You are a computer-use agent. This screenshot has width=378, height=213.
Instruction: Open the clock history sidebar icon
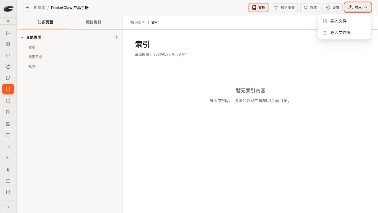(8, 101)
